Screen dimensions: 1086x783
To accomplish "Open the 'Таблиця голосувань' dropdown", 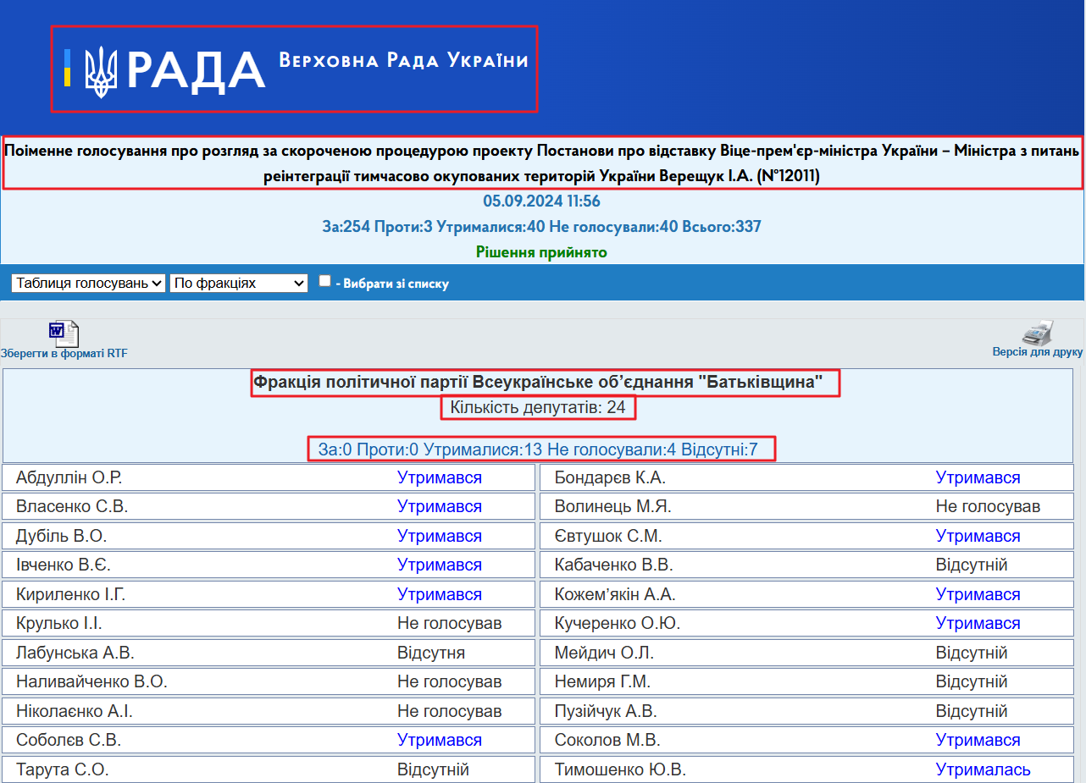I will click(88, 284).
